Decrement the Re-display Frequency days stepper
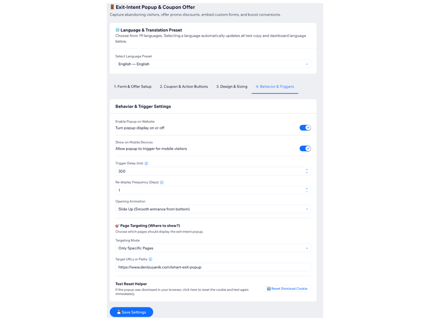Screen dimensions: 430x322 pyautogui.click(x=307, y=192)
